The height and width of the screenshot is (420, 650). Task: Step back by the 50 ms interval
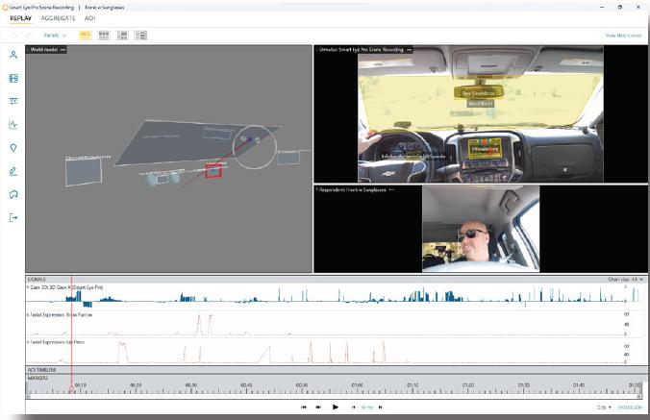(353, 408)
